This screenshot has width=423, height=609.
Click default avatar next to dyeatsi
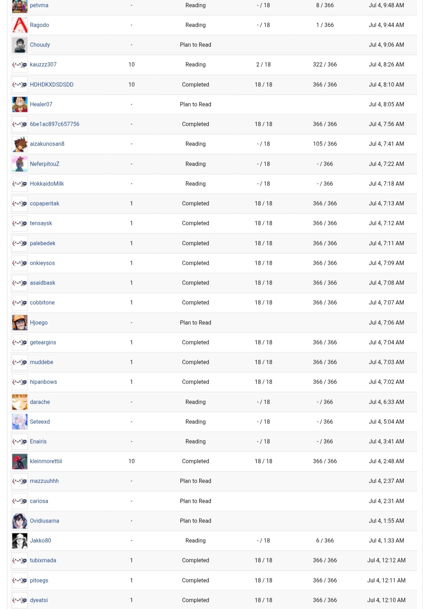[x=20, y=600]
